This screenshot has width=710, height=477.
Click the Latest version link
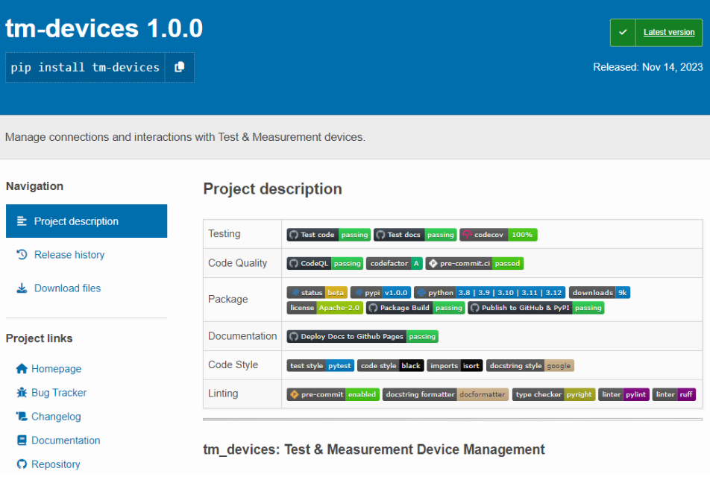tap(669, 32)
